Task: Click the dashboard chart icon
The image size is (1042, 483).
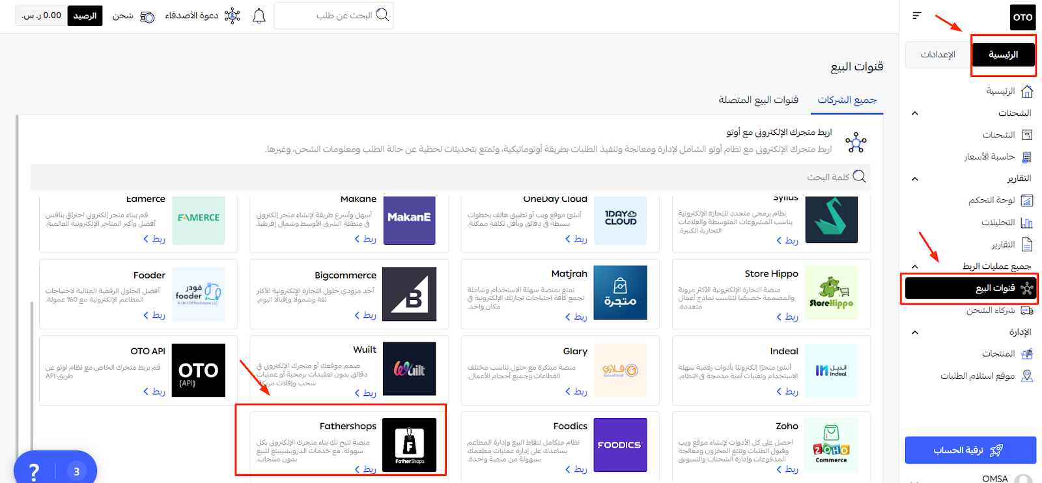Action: point(1027,200)
